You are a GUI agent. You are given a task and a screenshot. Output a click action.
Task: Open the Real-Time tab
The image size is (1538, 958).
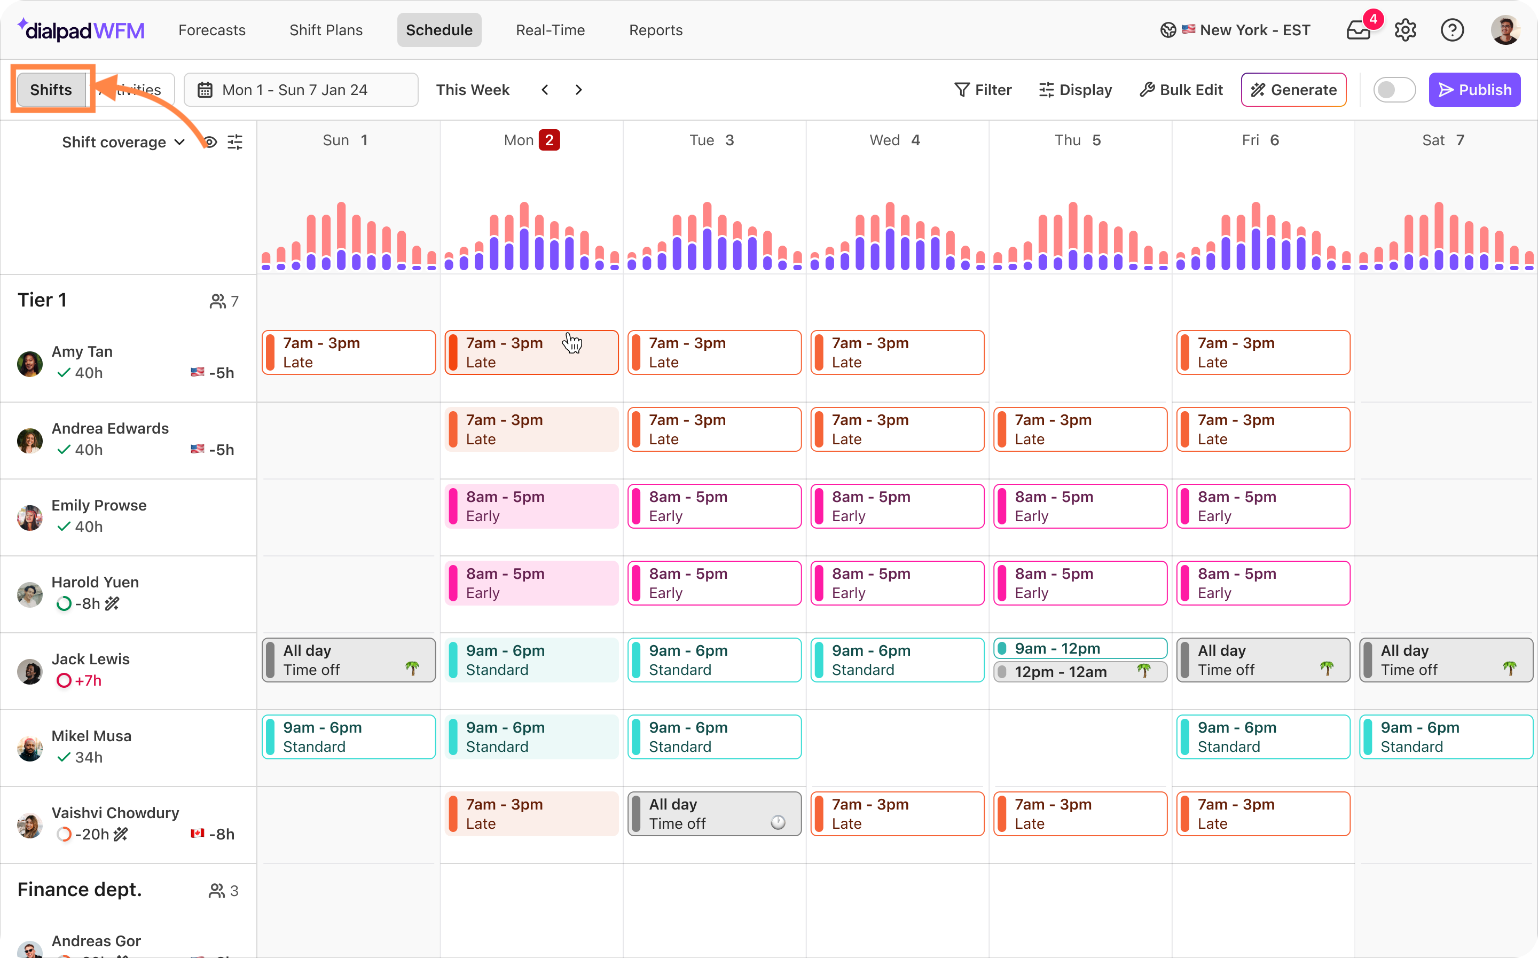[x=551, y=30]
